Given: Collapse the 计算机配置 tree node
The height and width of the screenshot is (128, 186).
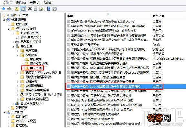Looking at the screenshot, I should pos(4,20).
